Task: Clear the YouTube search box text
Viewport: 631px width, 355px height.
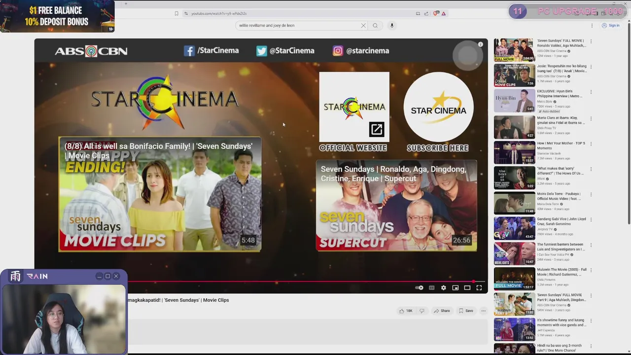Action: (x=363, y=26)
